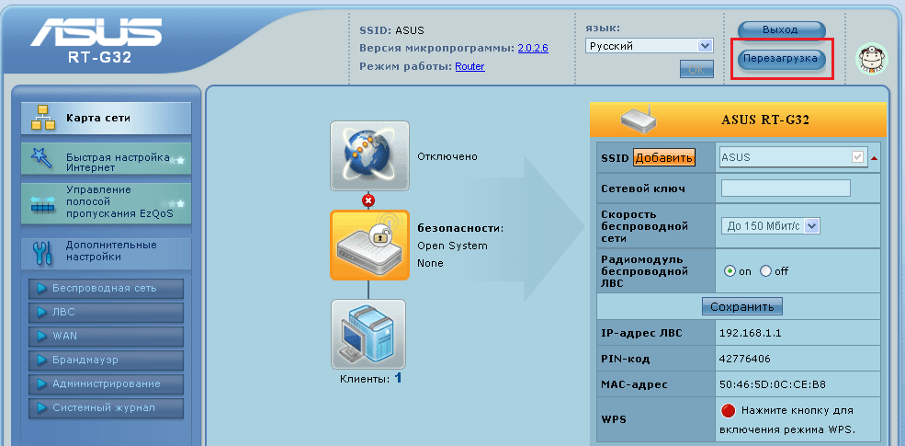This screenshot has width=905, height=446.
Task: Click arrow icon beside WAN
Action: click(41, 336)
